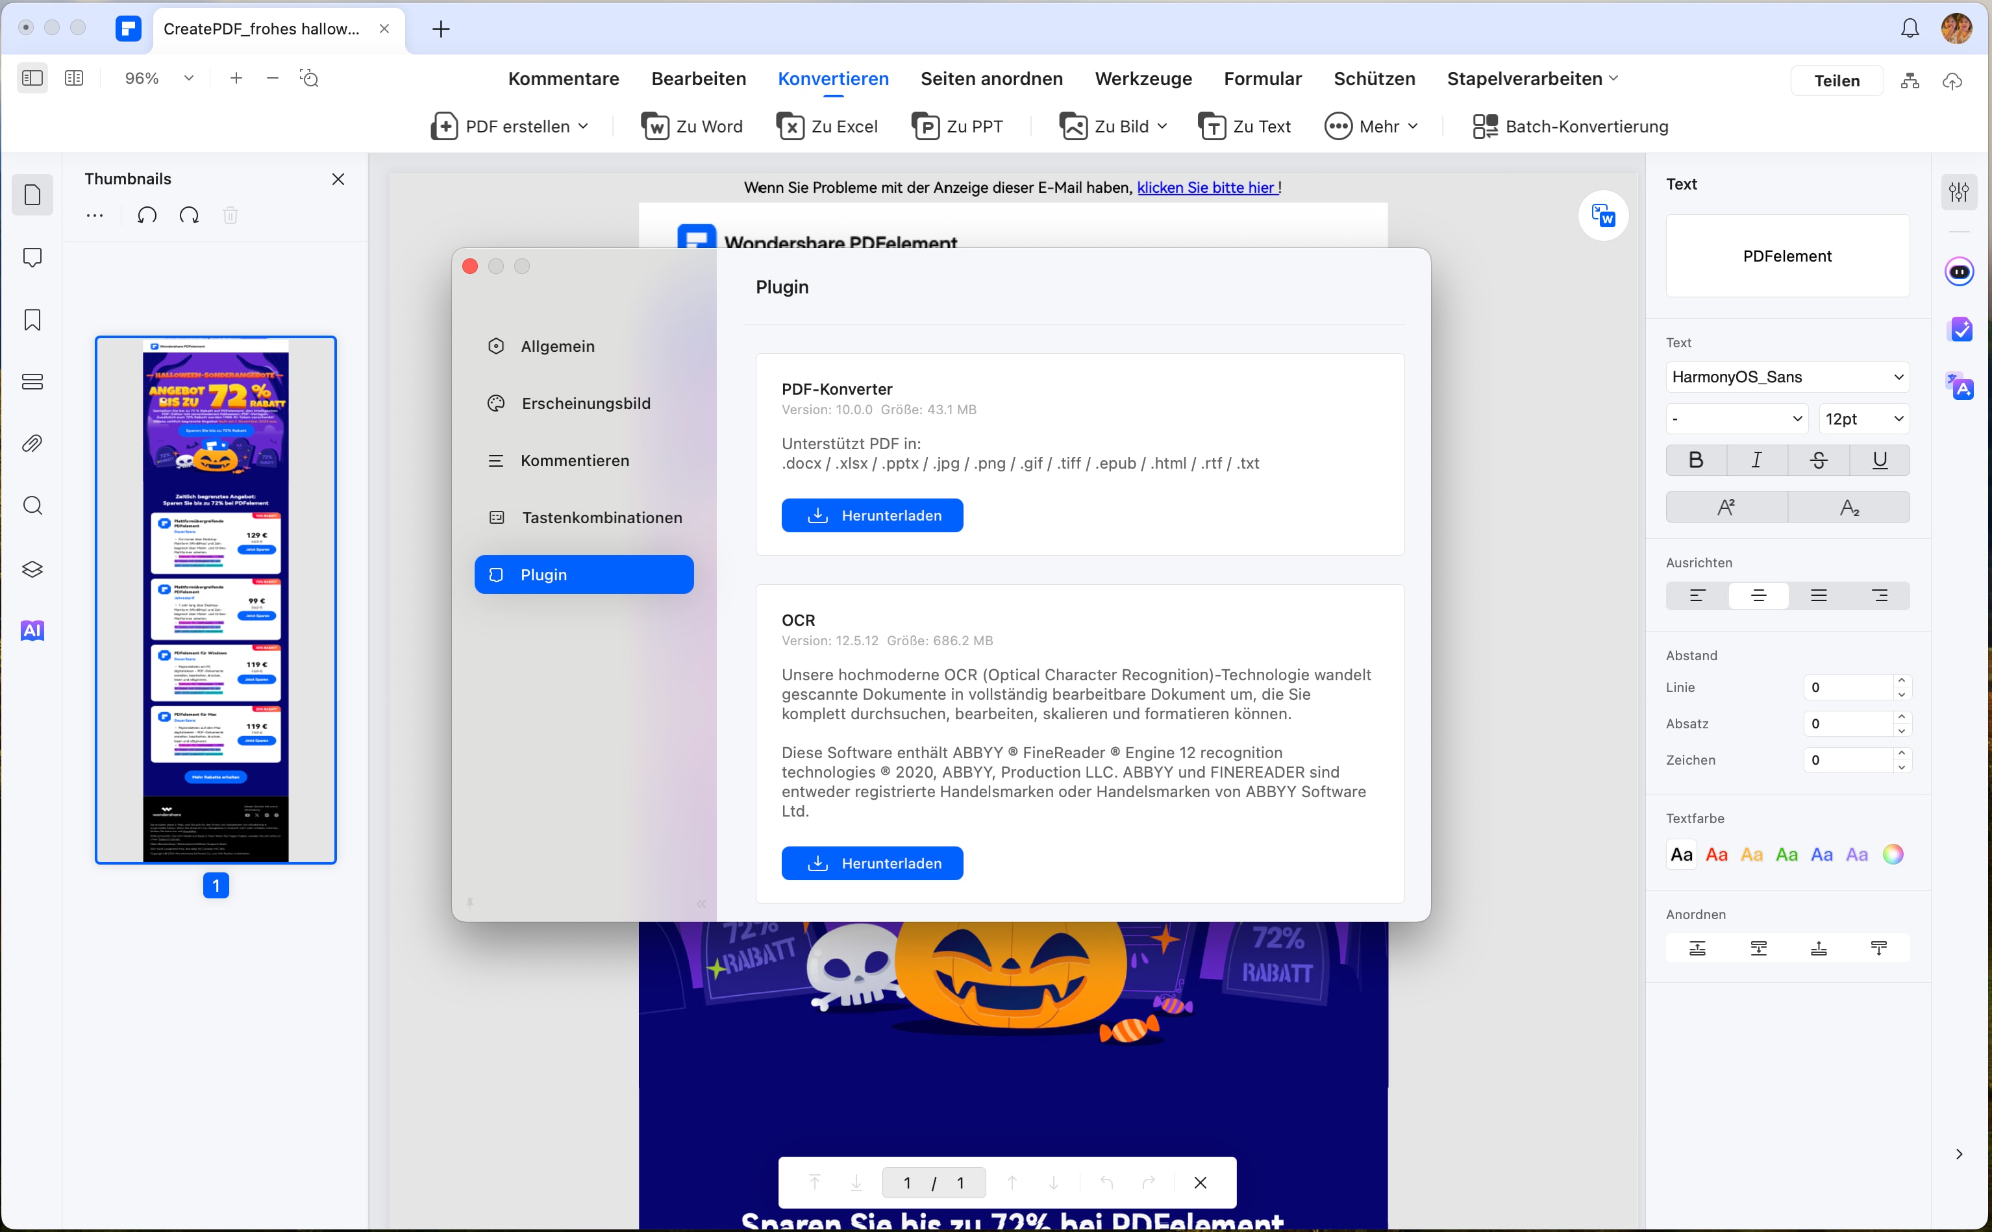Image resolution: width=1992 pixels, height=1232 pixels.
Task: Expand the right panel chevron at bottom
Action: (x=1959, y=1153)
